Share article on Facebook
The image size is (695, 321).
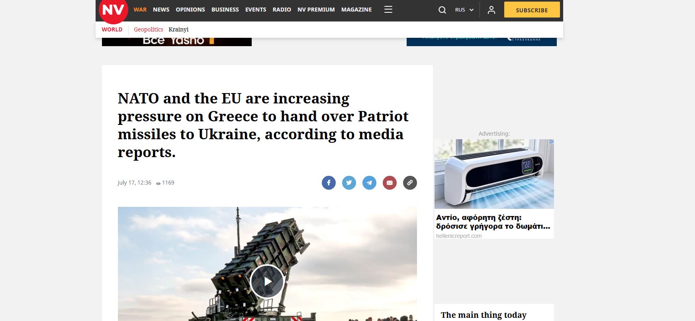click(329, 183)
